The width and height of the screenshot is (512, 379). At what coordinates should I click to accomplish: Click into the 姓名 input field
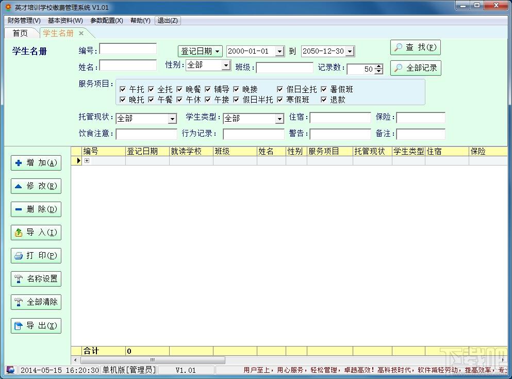click(128, 65)
